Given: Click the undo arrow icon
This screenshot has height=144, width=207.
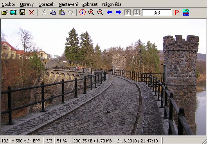Looking at the screenshot, I should 70,12.
